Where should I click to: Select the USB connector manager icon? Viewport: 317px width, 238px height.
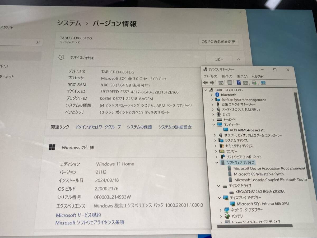pos(218,104)
